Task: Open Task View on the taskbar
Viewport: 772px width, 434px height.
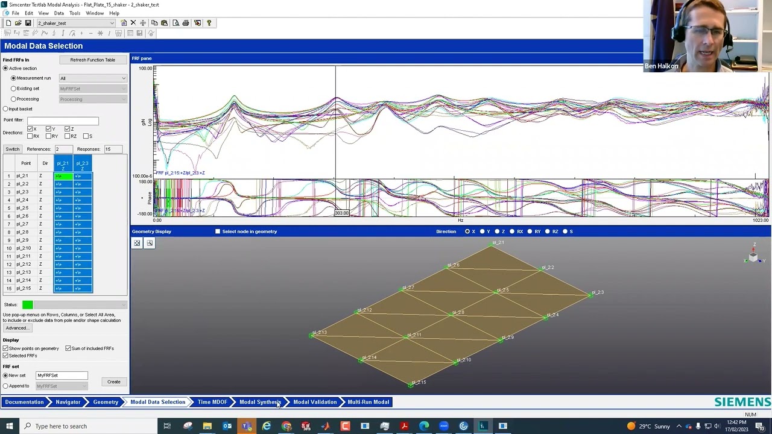Action: (x=167, y=426)
